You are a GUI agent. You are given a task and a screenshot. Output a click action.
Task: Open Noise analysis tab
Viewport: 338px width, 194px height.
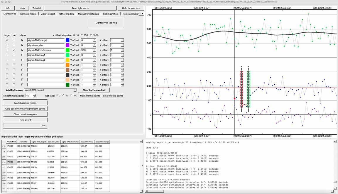[130, 14]
